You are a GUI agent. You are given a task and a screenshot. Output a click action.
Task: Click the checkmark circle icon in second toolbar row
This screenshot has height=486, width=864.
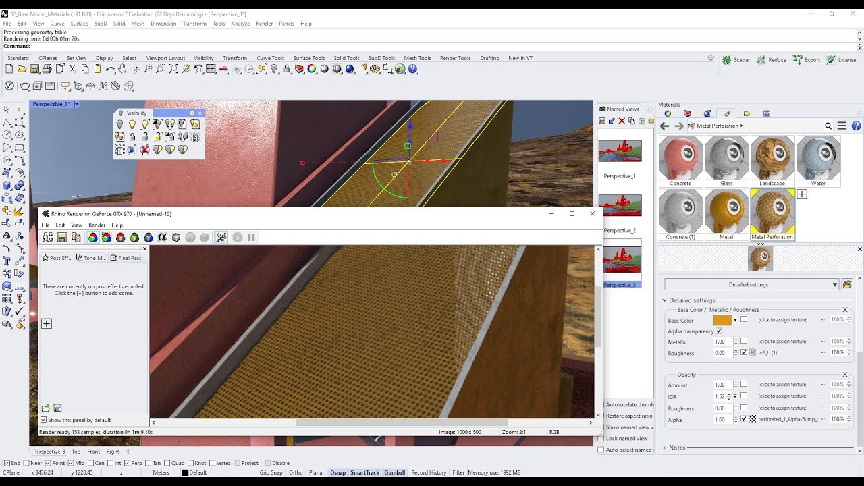pyautogui.click(x=9, y=86)
